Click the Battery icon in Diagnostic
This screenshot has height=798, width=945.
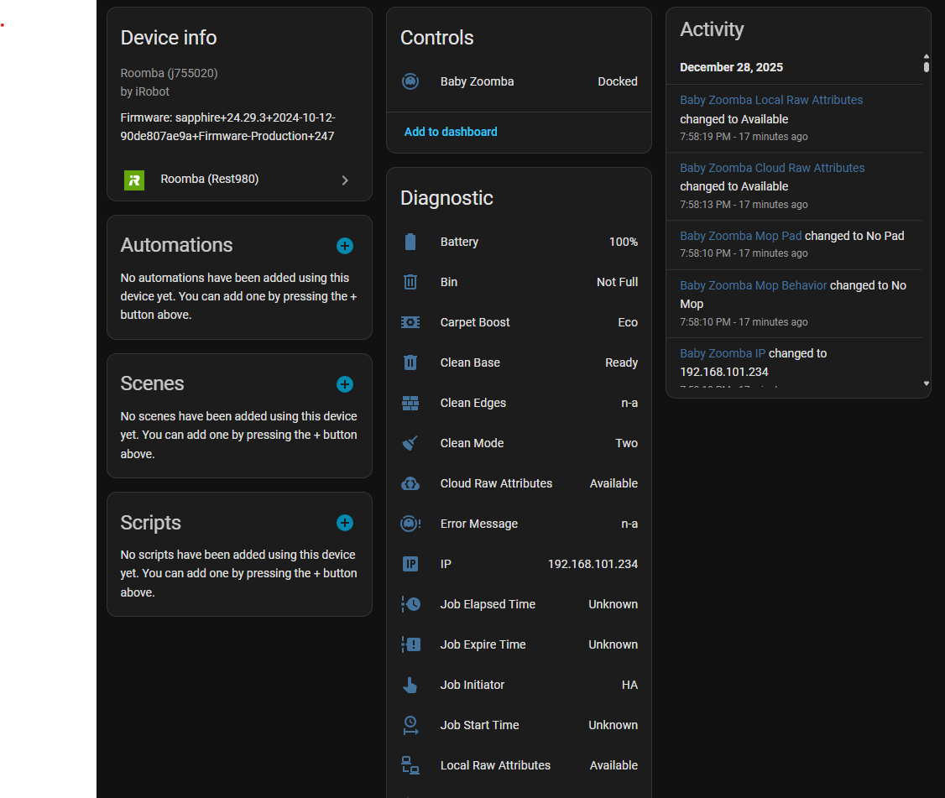(410, 242)
